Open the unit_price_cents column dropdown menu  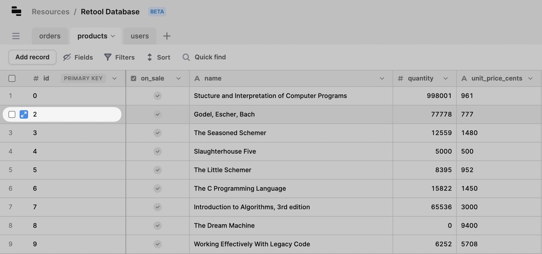(530, 79)
